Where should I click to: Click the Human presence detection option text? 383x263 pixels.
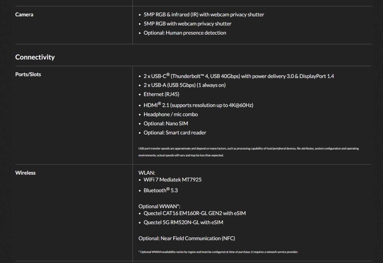click(x=185, y=33)
